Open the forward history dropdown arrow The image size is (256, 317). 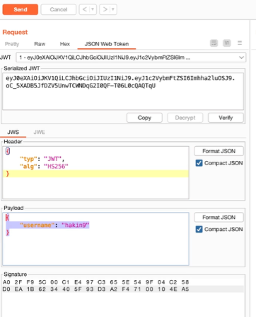click(x=113, y=9)
